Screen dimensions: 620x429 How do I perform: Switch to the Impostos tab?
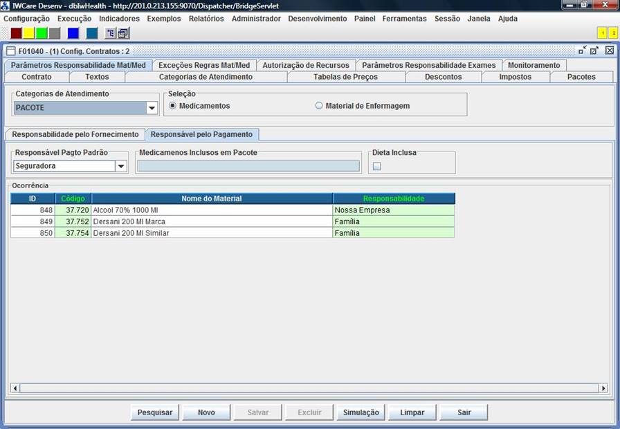(516, 77)
